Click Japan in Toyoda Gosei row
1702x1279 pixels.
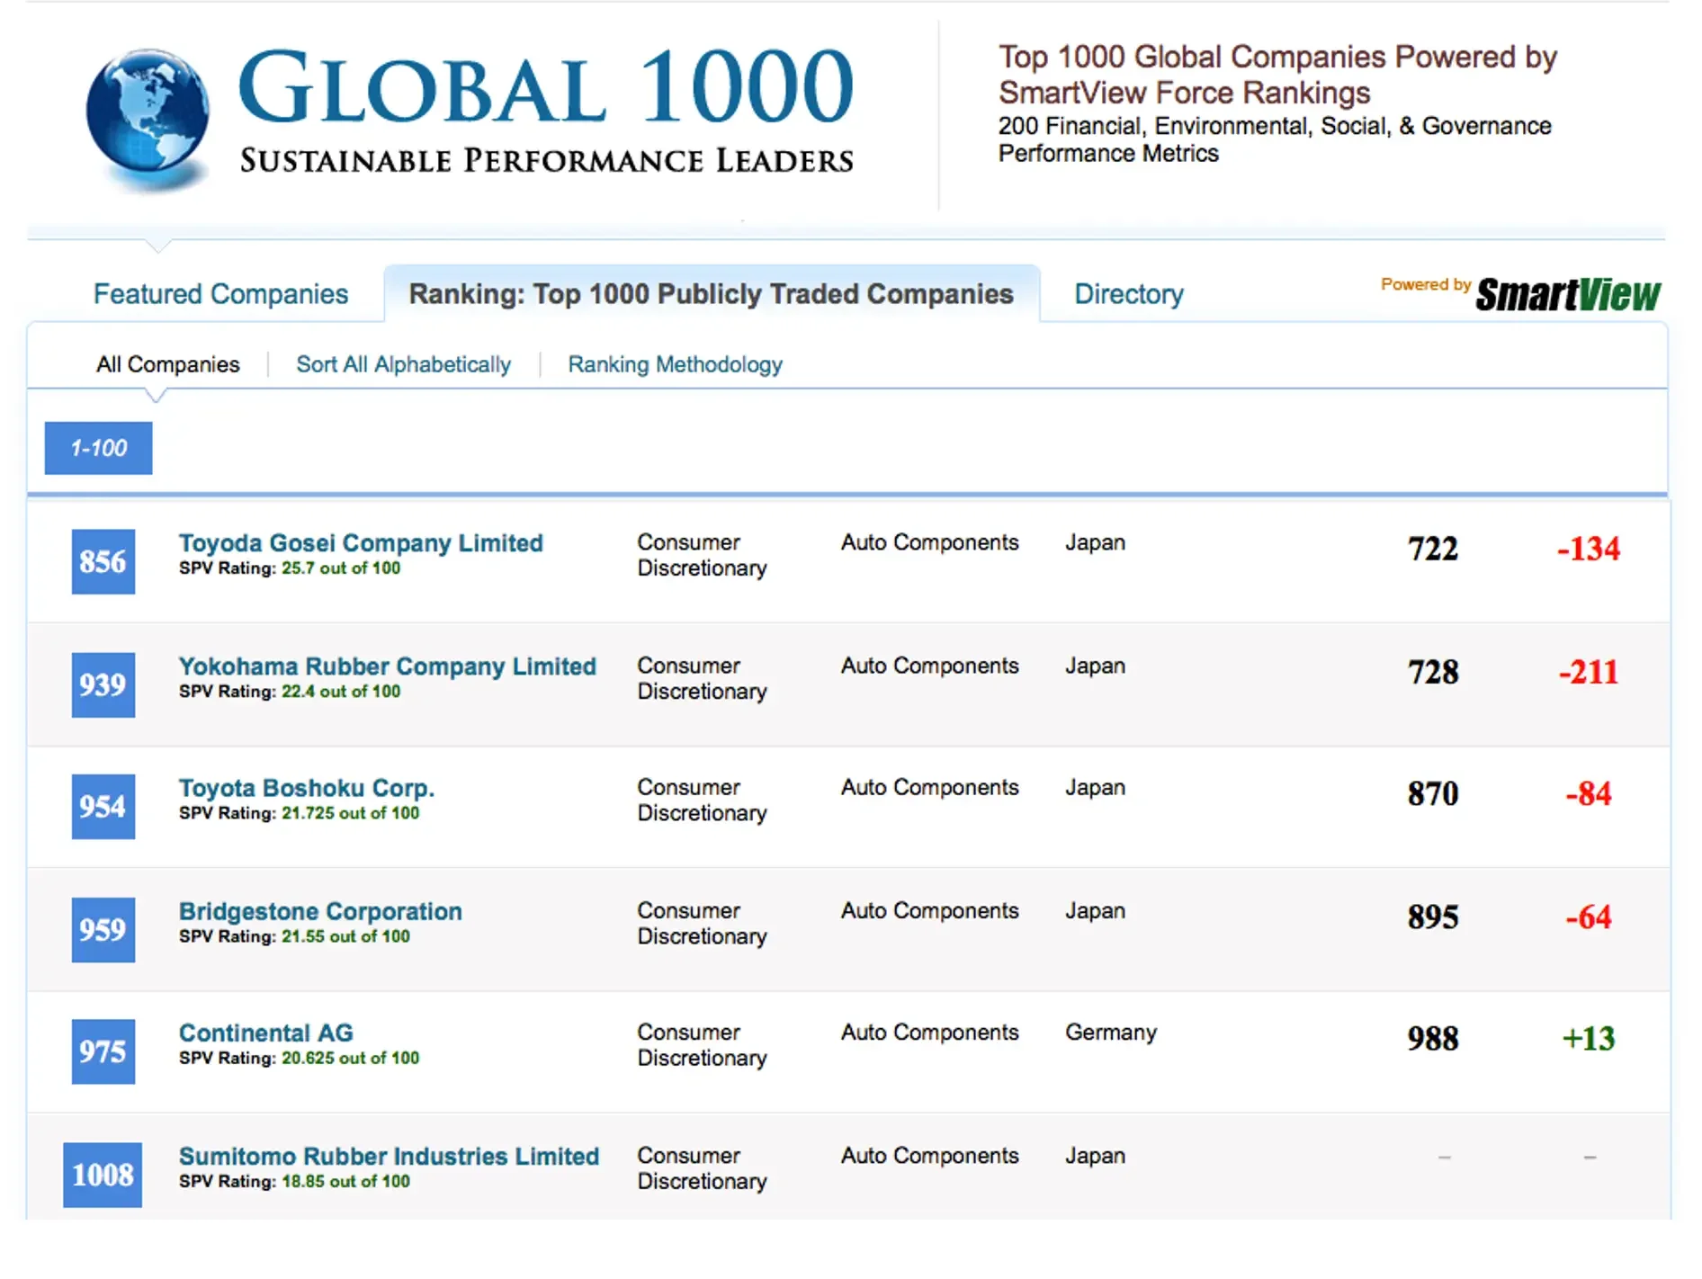[1095, 542]
